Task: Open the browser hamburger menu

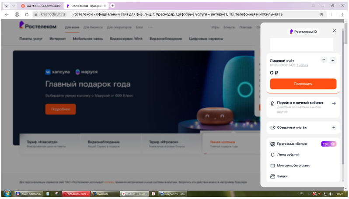Action: point(313,6)
